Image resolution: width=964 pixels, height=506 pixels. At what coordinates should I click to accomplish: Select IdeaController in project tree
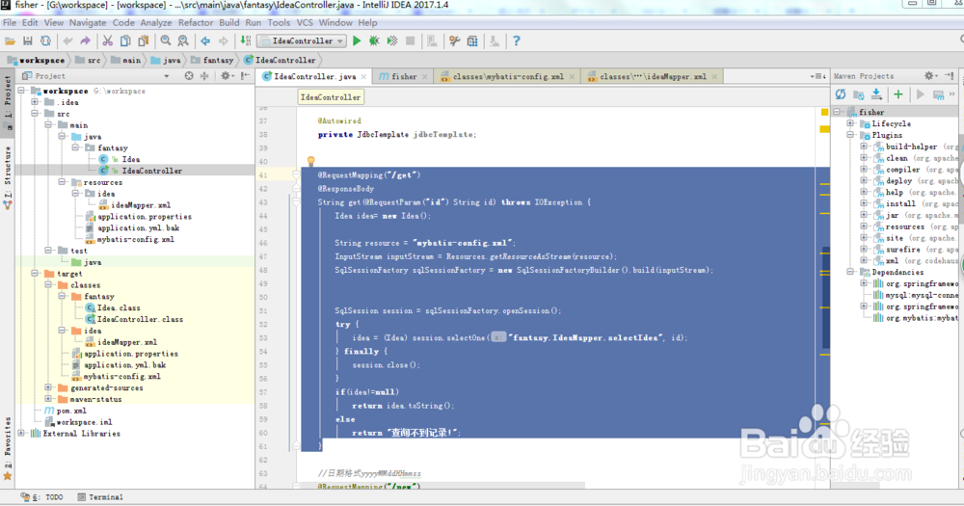coord(151,171)
